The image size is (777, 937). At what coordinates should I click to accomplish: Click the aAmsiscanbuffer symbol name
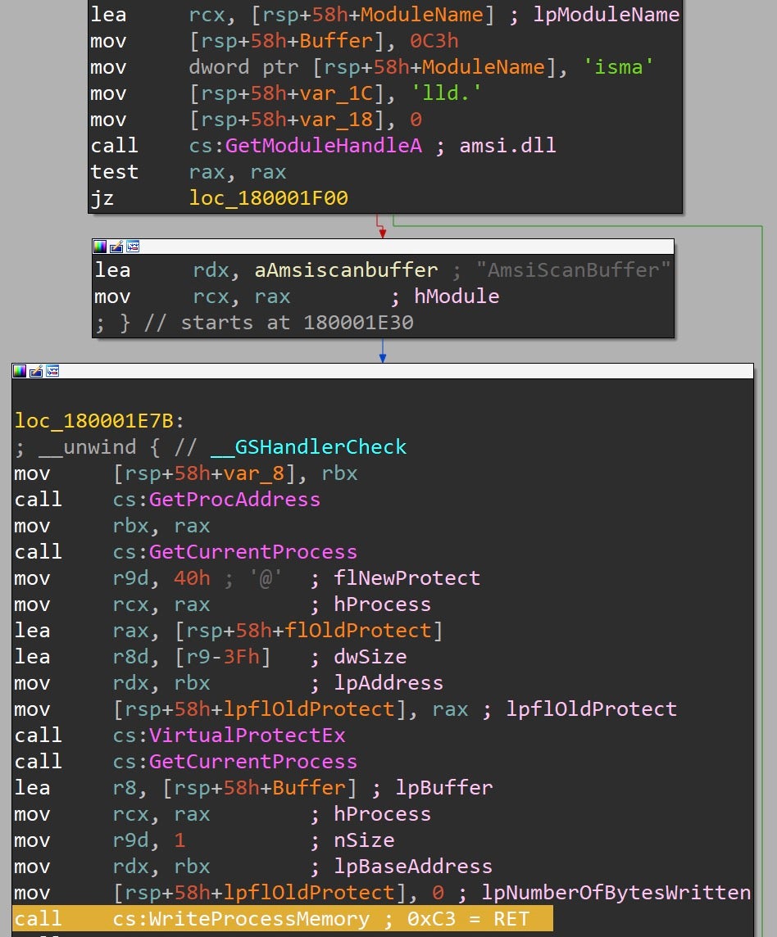pyautogui.click(x=347, y=270)
